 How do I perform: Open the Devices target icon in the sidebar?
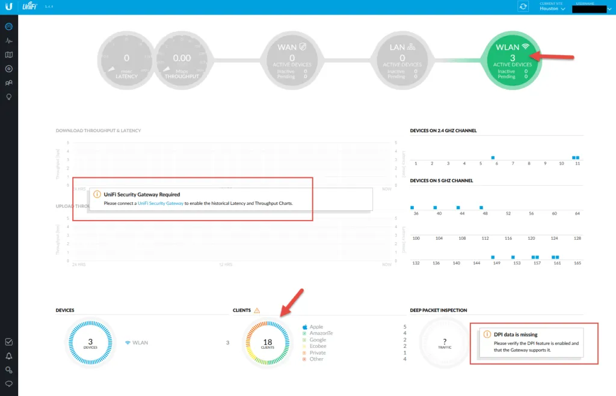point(8,69)
